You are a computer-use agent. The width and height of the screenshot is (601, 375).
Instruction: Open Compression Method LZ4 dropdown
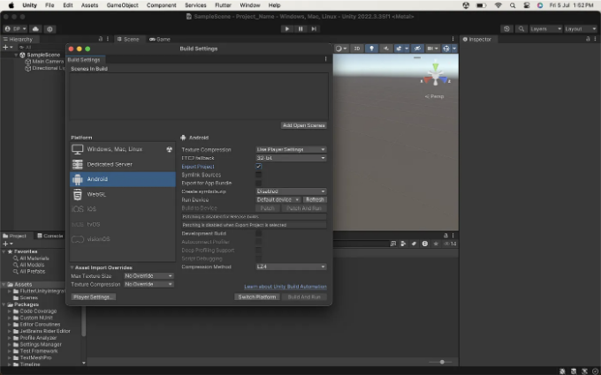point(291,266)
